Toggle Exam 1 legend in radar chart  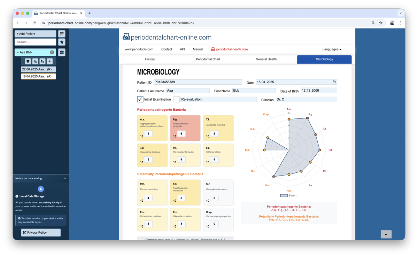coord(289,196)
